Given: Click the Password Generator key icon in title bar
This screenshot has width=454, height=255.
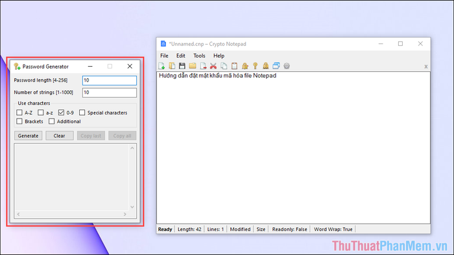Looking at the screenshot, I should pos(17,67).
